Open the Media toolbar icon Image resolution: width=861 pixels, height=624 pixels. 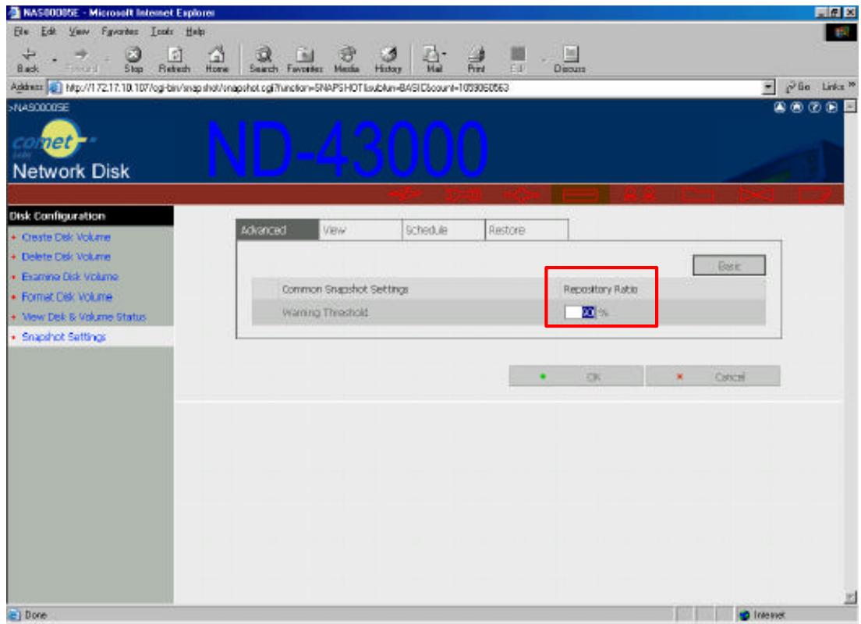click(x=346, y=59)
